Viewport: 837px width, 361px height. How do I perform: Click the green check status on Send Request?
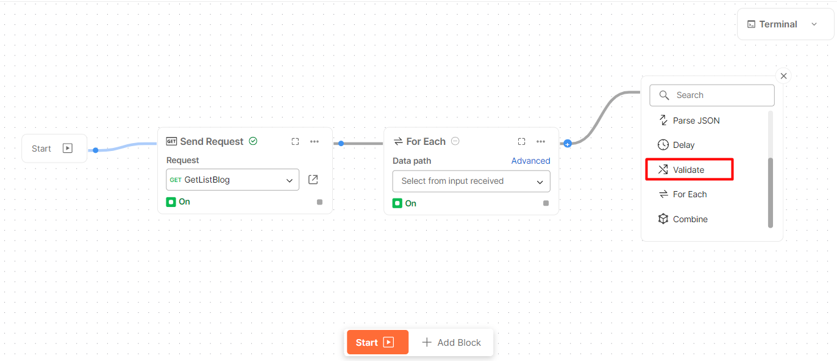tap(253, 141)
